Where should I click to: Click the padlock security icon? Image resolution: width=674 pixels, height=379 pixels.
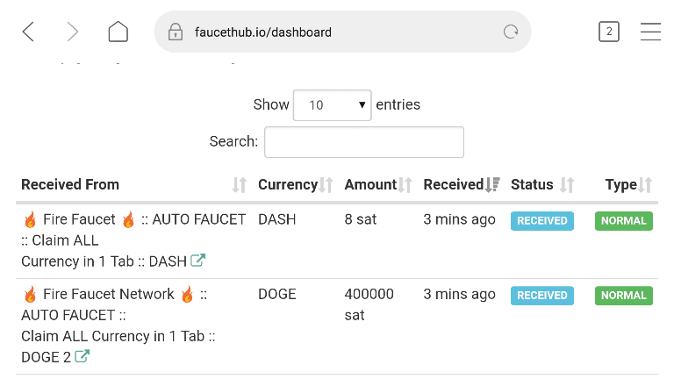tap(176, 32)
